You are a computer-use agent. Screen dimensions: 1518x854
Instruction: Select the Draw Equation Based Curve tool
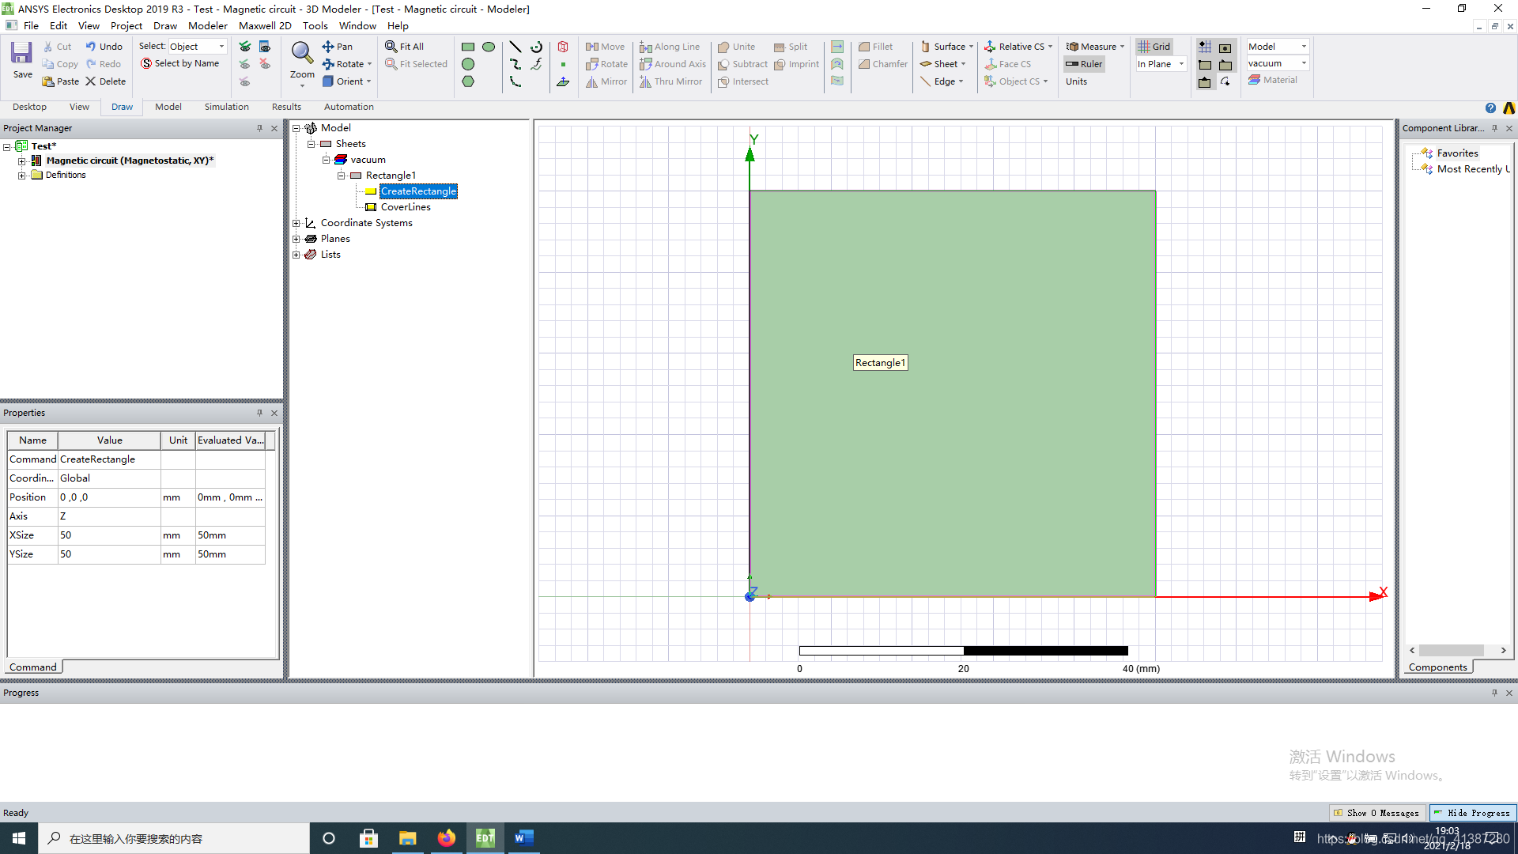(536, 64)
